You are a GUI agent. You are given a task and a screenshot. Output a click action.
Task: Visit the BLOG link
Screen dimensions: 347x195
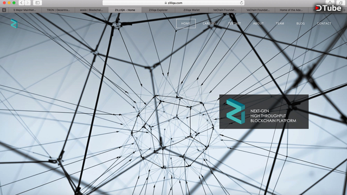tap(300, 23)
